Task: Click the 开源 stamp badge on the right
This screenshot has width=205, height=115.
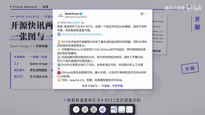Action: click(190, 68)
